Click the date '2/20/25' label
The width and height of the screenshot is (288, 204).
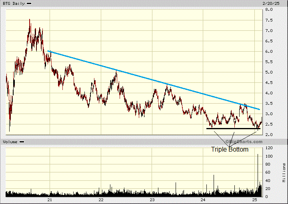pos(271,4)
